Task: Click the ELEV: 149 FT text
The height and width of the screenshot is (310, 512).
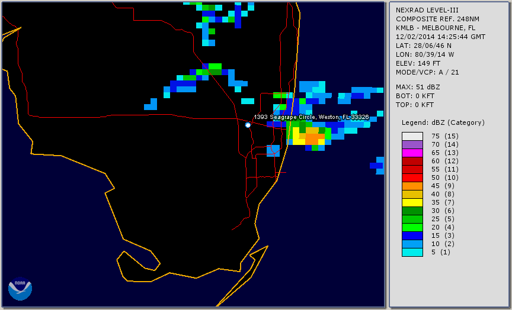Action: [418, 63]
